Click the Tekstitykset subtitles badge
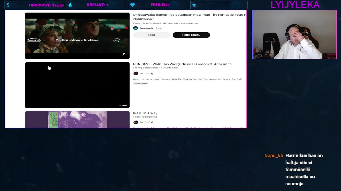This screenshot has height=191, width=341. [x=141, y=83]
